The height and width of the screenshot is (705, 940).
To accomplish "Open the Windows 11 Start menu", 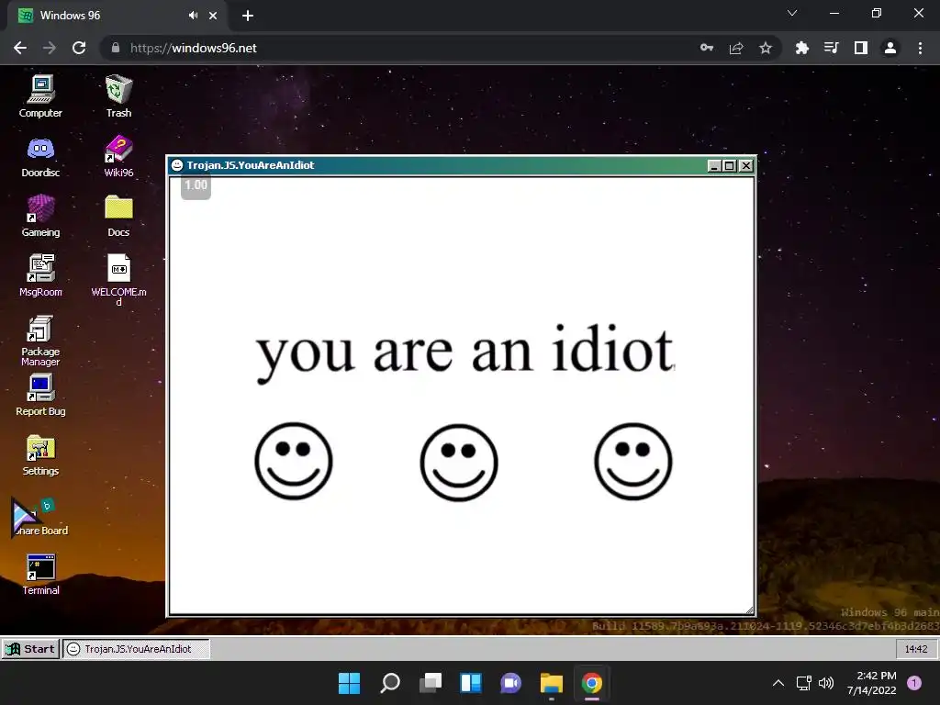I will click(349, 683).
